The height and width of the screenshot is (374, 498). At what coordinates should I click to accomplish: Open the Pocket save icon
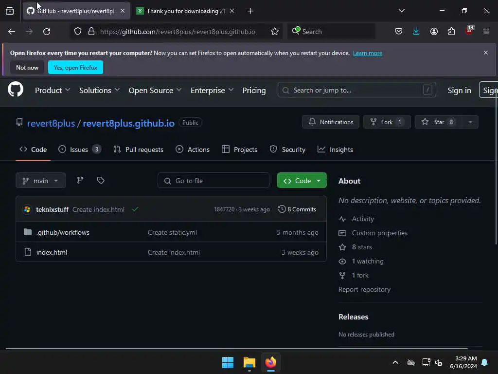tap(399, 32)
